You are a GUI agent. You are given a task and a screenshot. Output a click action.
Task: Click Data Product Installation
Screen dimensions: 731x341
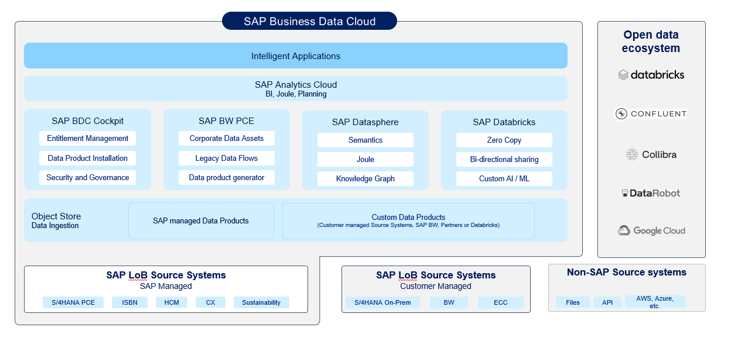[x=87, y=158]
